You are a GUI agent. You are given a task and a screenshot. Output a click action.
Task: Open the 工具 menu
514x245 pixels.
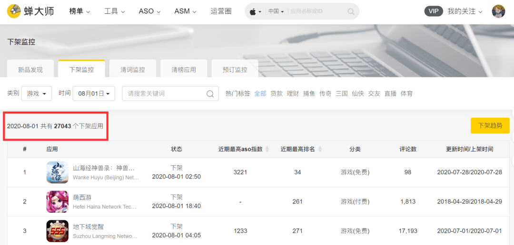click(114, 11)
